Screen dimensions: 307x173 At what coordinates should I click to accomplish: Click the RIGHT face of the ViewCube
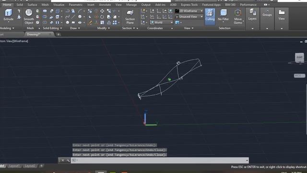click(299, 57)
